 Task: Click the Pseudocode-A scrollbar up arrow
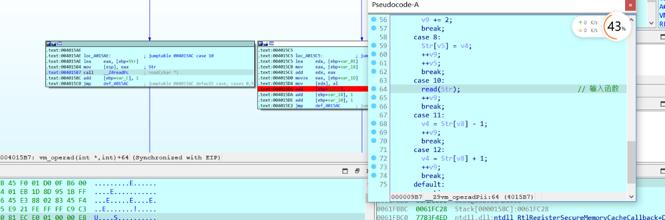click(631, 20)
